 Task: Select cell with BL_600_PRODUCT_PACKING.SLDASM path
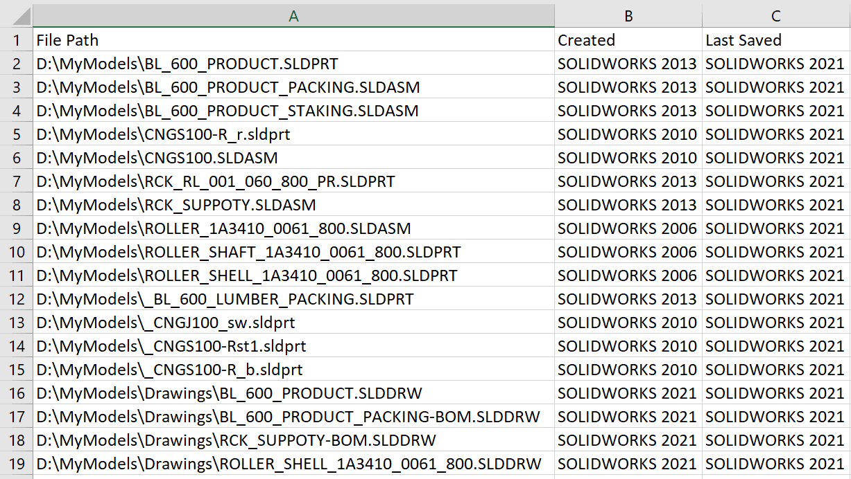(293, 87)
